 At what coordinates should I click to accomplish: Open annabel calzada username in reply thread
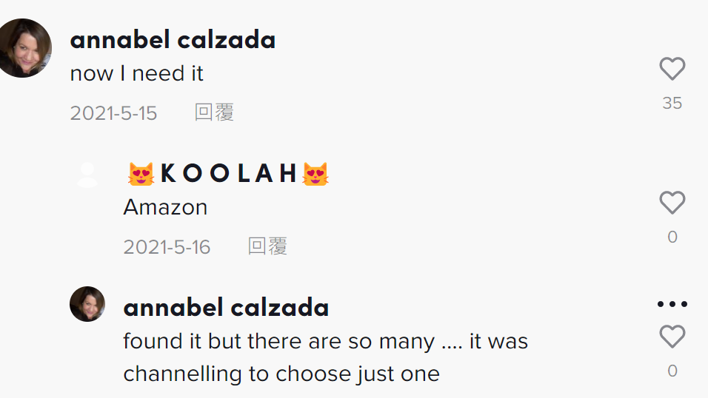coord(226,307)
